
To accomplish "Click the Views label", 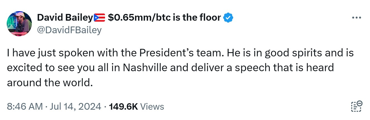I will coord(152,106).
